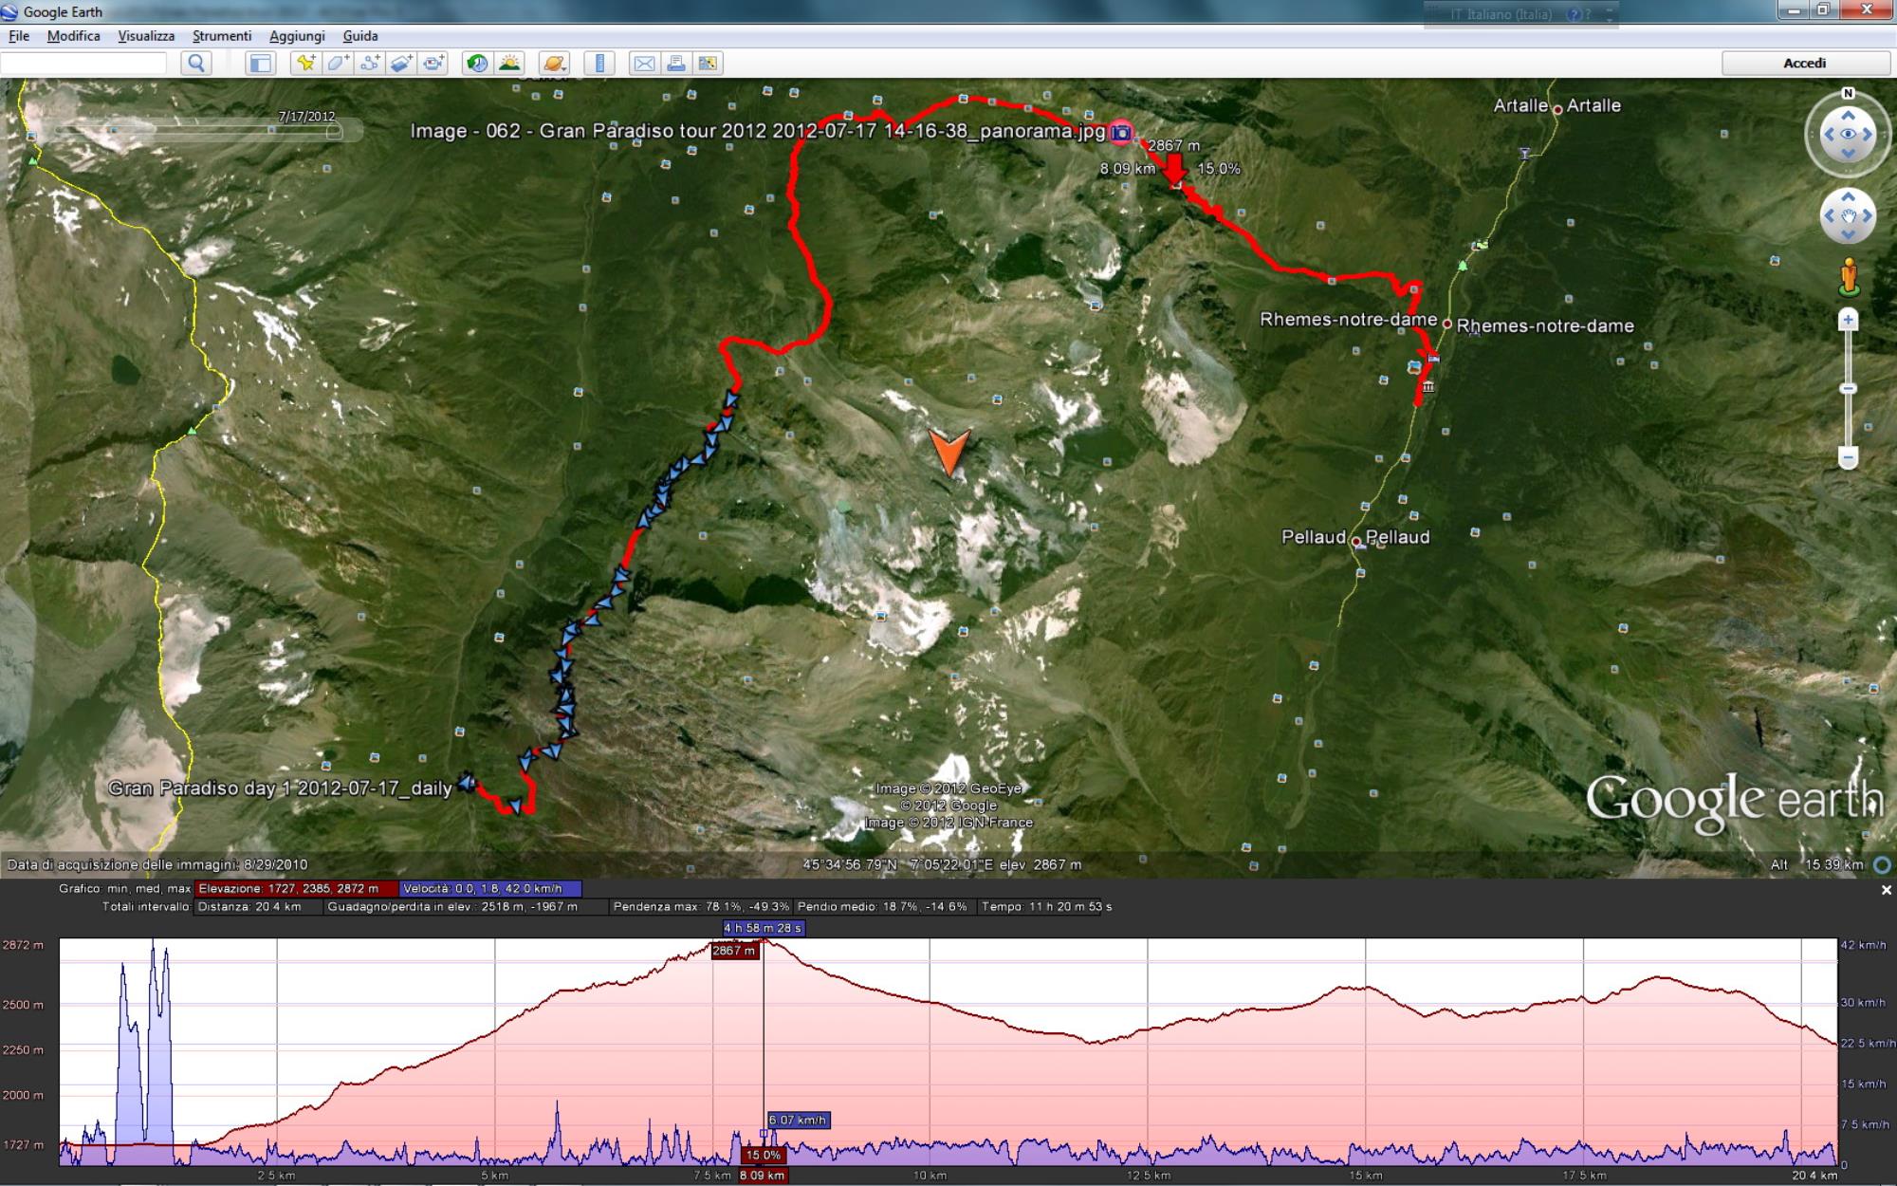Image resolution: width=1897 pixels, height=1186 pixels.
Task: Click the 2867 m elevation tag on profile
Action: click(x=734, y=950)
